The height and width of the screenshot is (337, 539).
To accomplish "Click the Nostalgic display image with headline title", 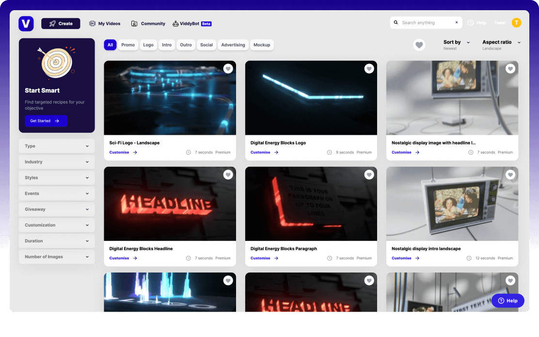I will coord(433,143).
